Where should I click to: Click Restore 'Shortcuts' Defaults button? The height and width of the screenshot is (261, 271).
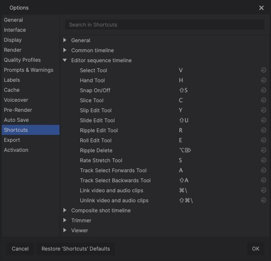pyautogui.click(x=76, y=249)
